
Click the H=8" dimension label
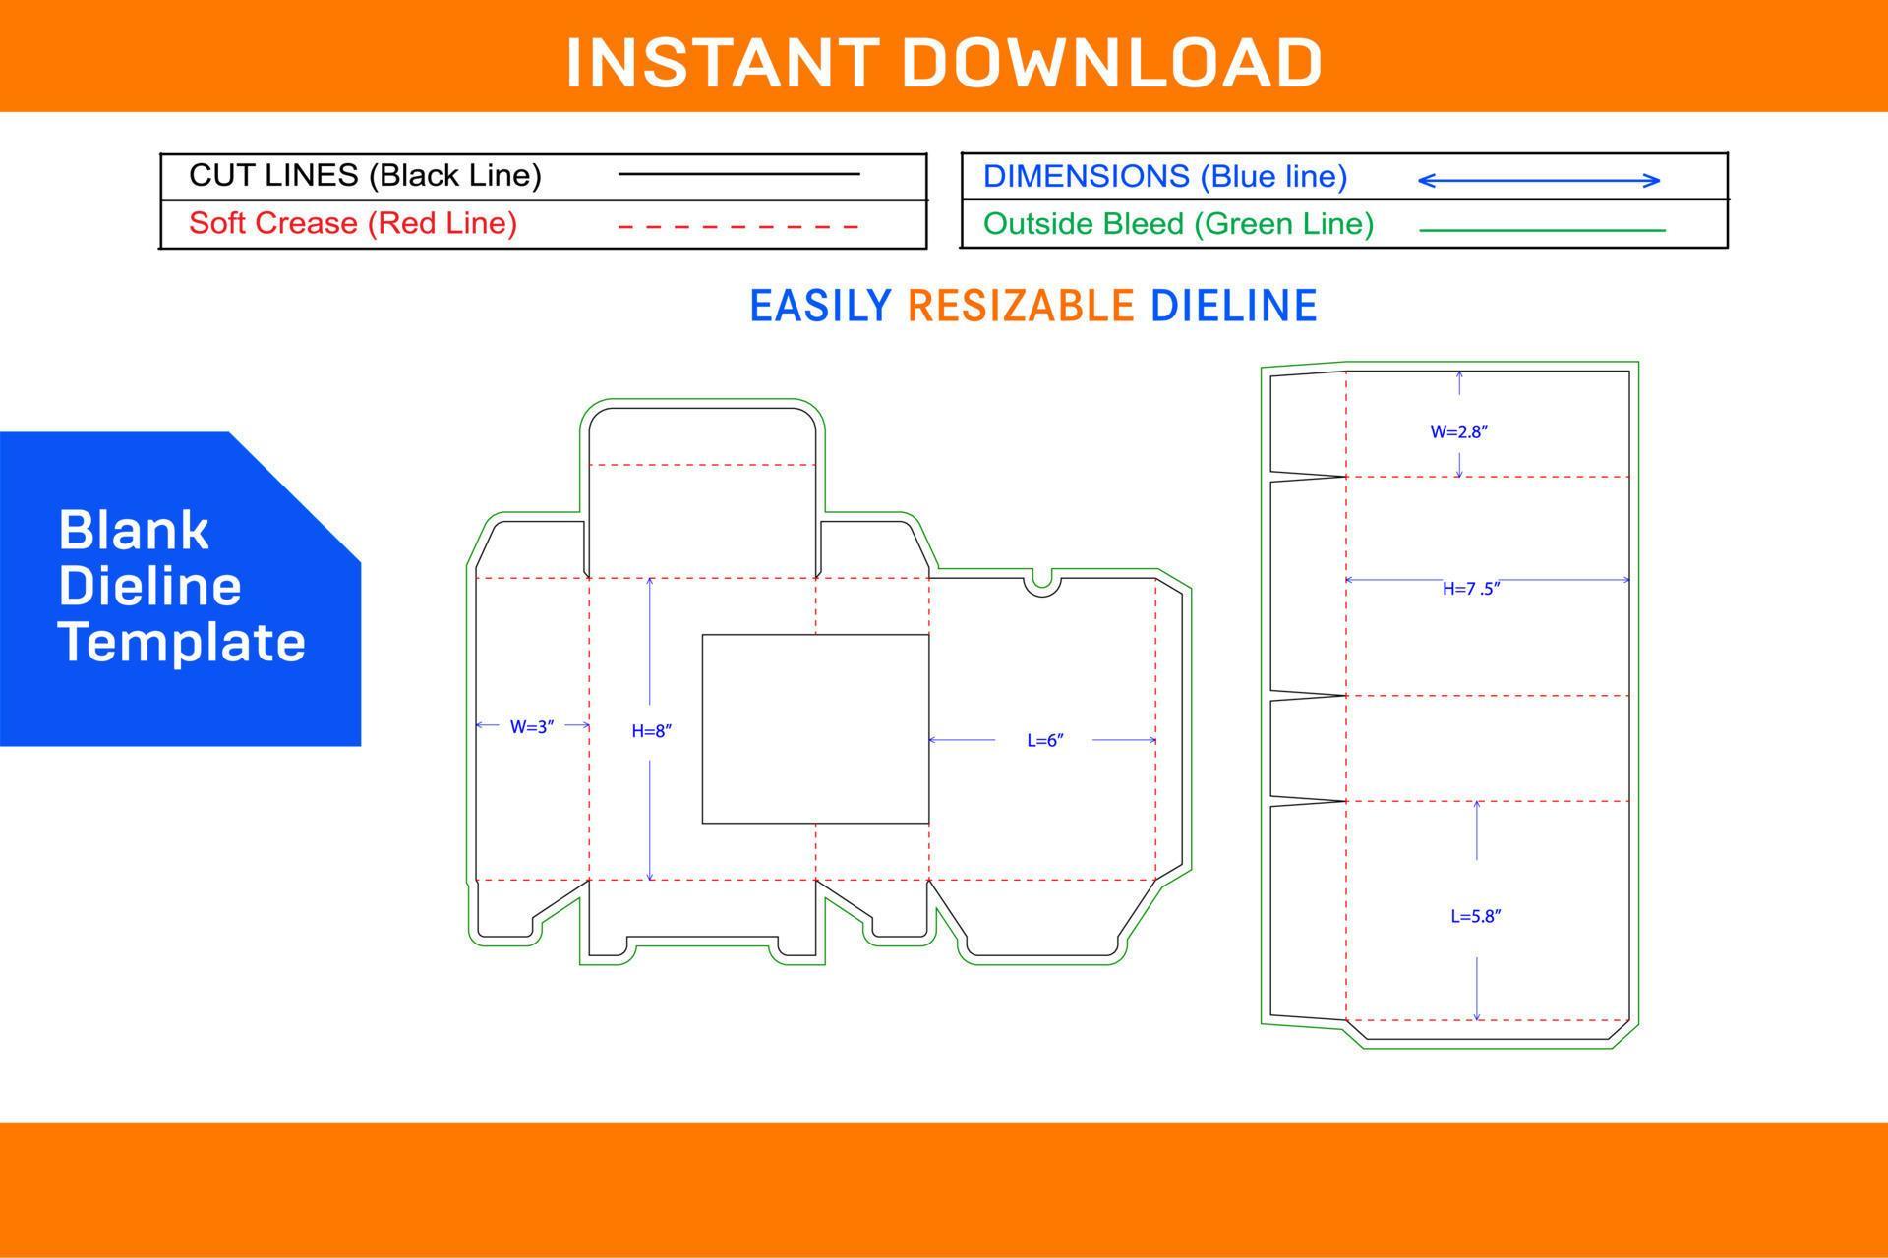(x=651, y=731)
